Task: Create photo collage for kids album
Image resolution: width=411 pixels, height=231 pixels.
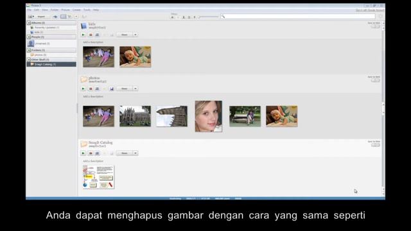Action: (91, 35)
